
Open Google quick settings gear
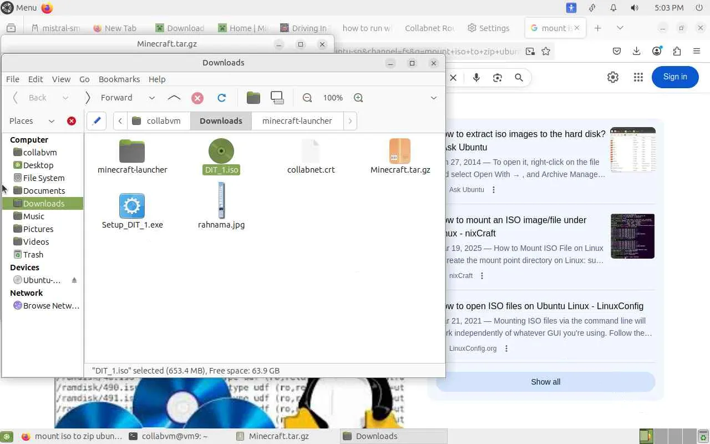(x=613, y=77)
